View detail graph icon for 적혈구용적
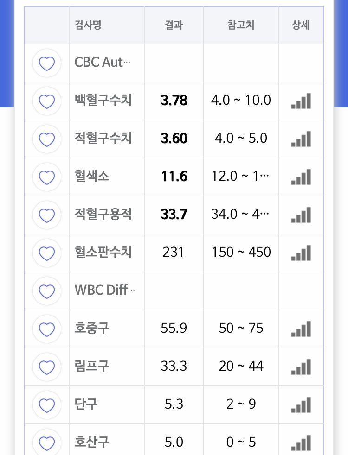The width and height of the screenshot is (348, 455). [x=301, y=215]
